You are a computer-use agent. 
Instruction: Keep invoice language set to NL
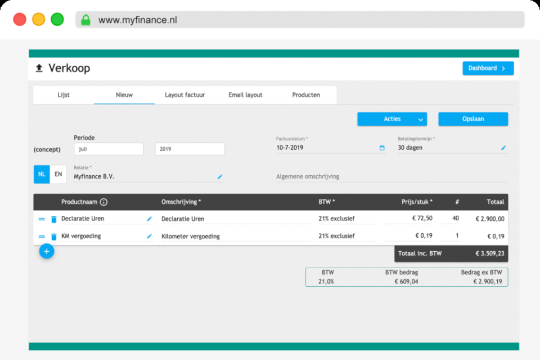(41, 174)
